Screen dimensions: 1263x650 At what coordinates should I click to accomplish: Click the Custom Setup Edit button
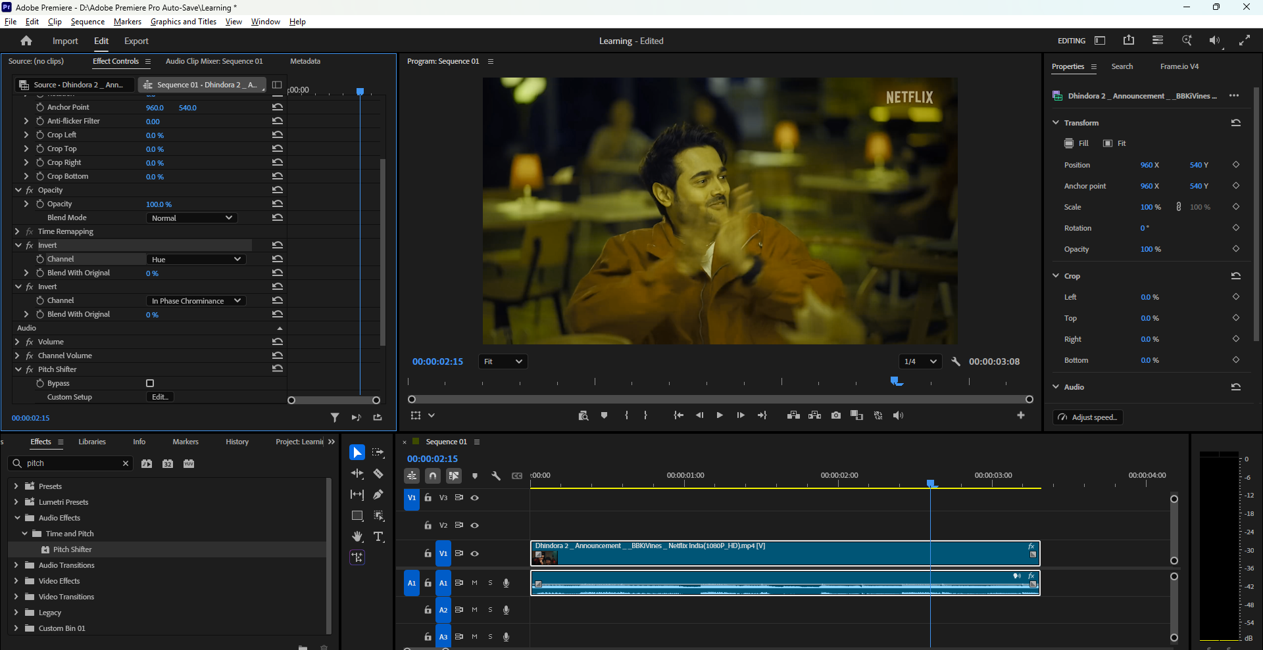160,397
